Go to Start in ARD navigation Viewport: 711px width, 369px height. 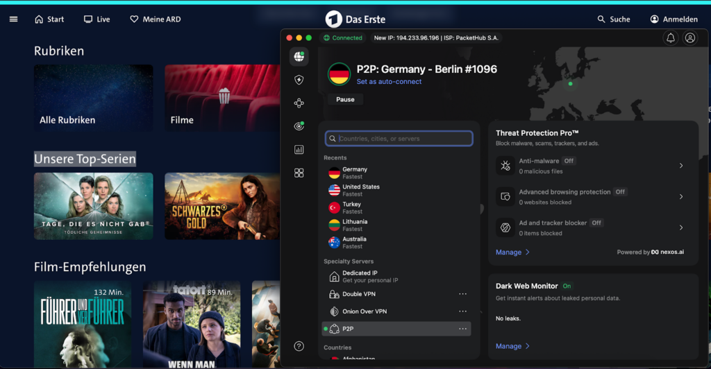pos(49,19)
